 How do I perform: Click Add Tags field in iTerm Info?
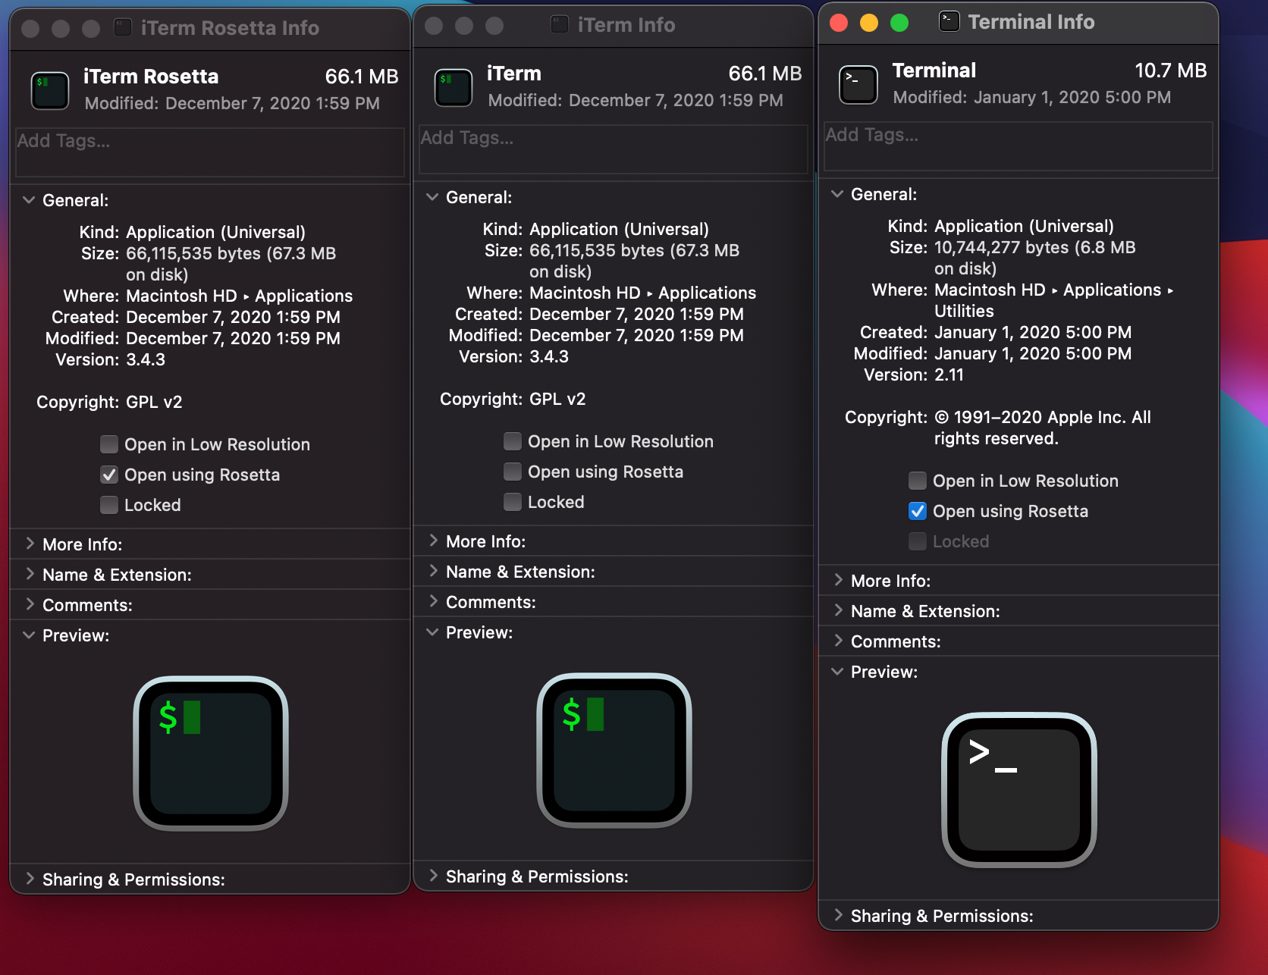pyautogui.click(x=614, y=149)
